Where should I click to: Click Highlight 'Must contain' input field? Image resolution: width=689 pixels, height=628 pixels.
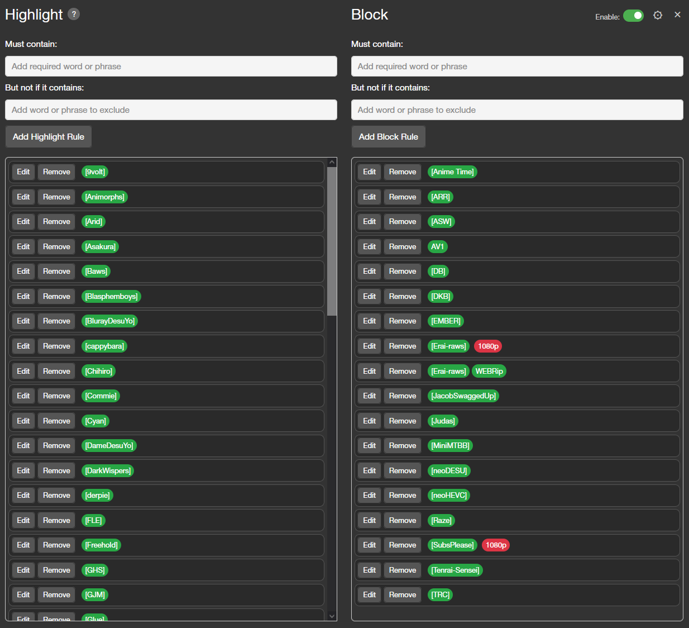tap(171, 66)
